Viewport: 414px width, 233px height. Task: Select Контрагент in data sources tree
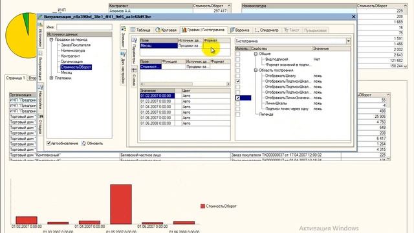click(x=71, y=56)
